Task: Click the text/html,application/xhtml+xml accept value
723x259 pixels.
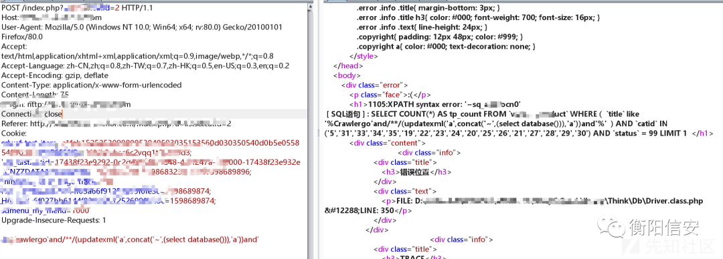Action: pyautogui.click(x=137, y=55)
